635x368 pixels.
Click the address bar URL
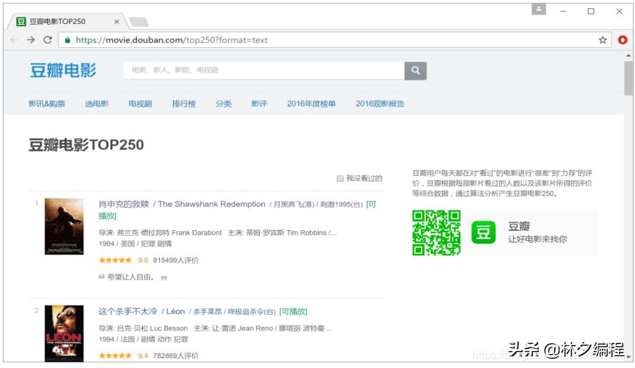pyautogui.click(x=172, y=39)
